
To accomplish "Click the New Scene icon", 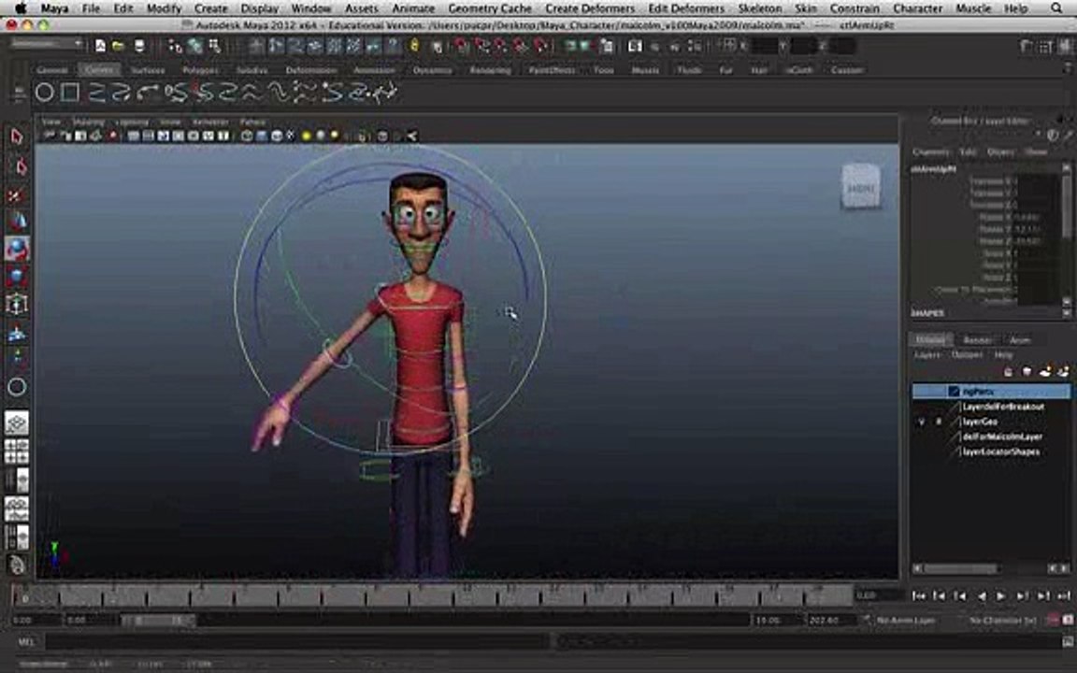I will coord(100,46).
